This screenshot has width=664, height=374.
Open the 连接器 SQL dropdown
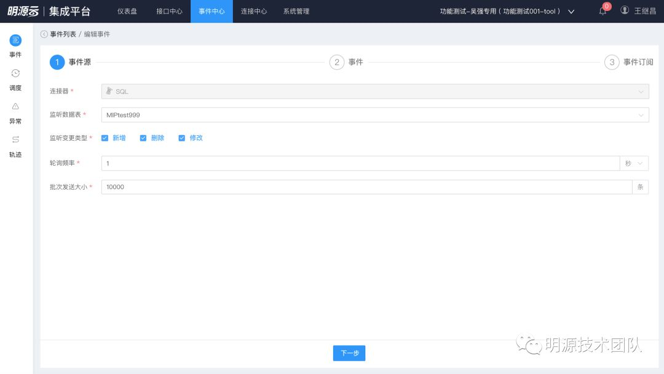[375, 92]
